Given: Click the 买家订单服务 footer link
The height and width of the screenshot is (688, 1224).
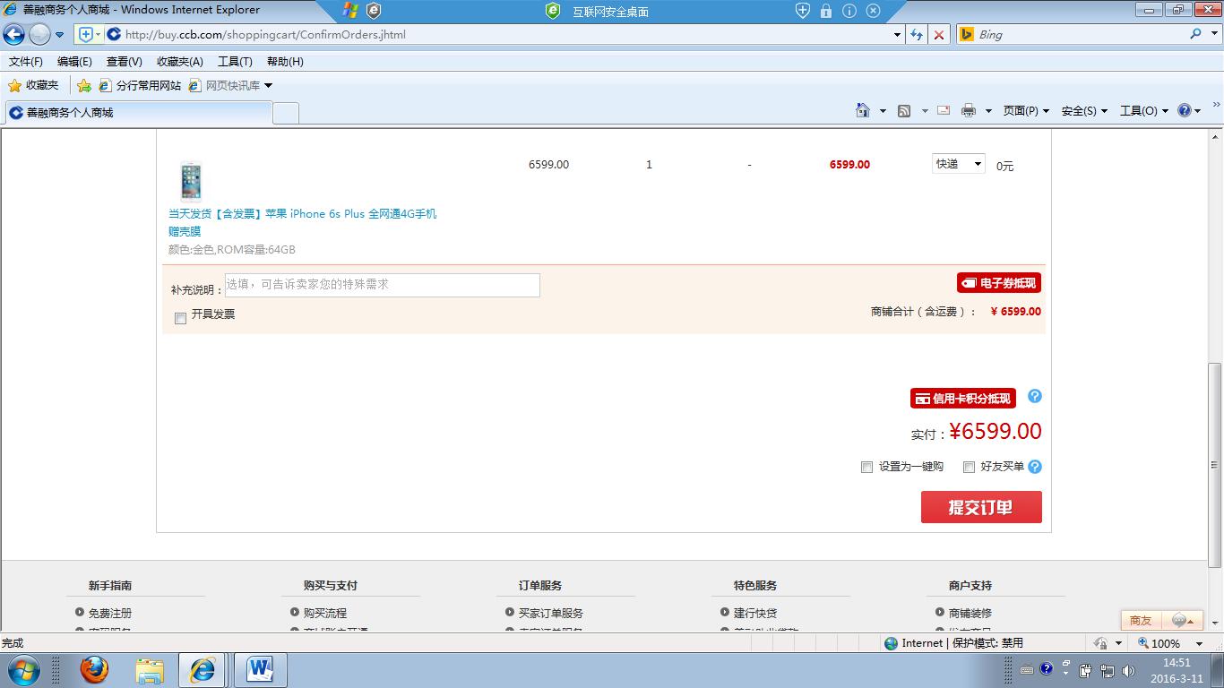Looking at the screenshot, I should click(550, 614).
